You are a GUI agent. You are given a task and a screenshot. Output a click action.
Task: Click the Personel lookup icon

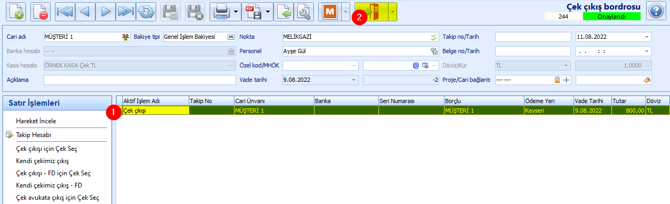pyautogui.click(x=433, y=51)
